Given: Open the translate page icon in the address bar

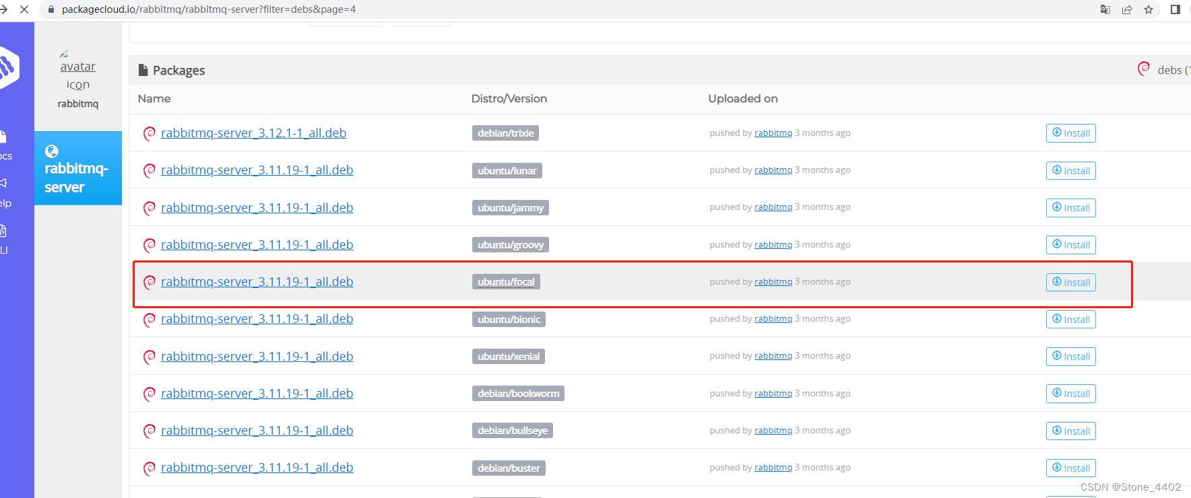Looking at the screenshot, I should point(1105,9).
